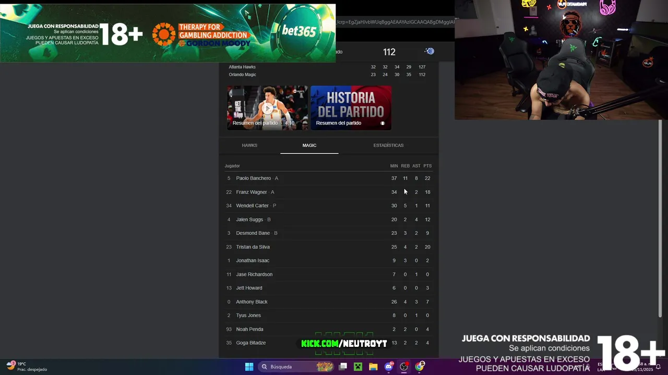Launch Minecraft from the taskbar
This screenshot has width=668, height=375.
click(358, 367)
